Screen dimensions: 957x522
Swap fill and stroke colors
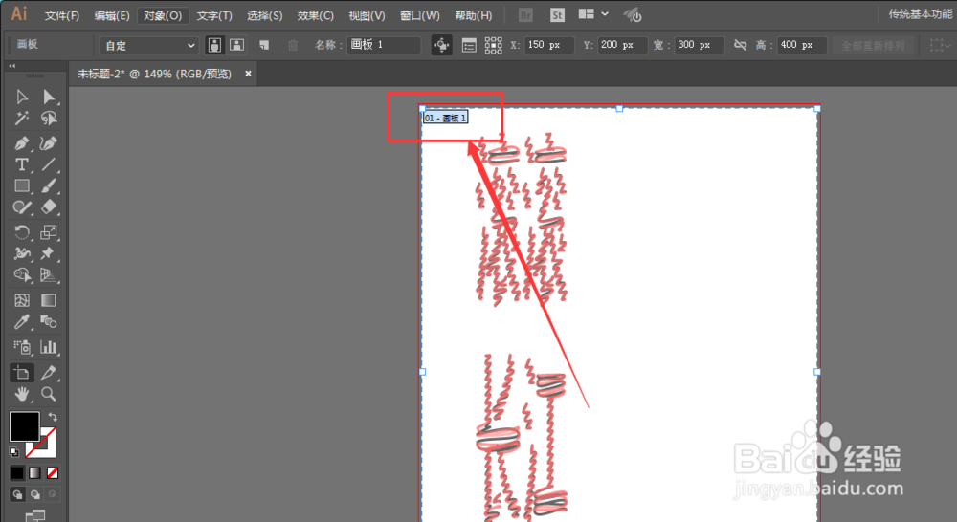coord(53,417)
